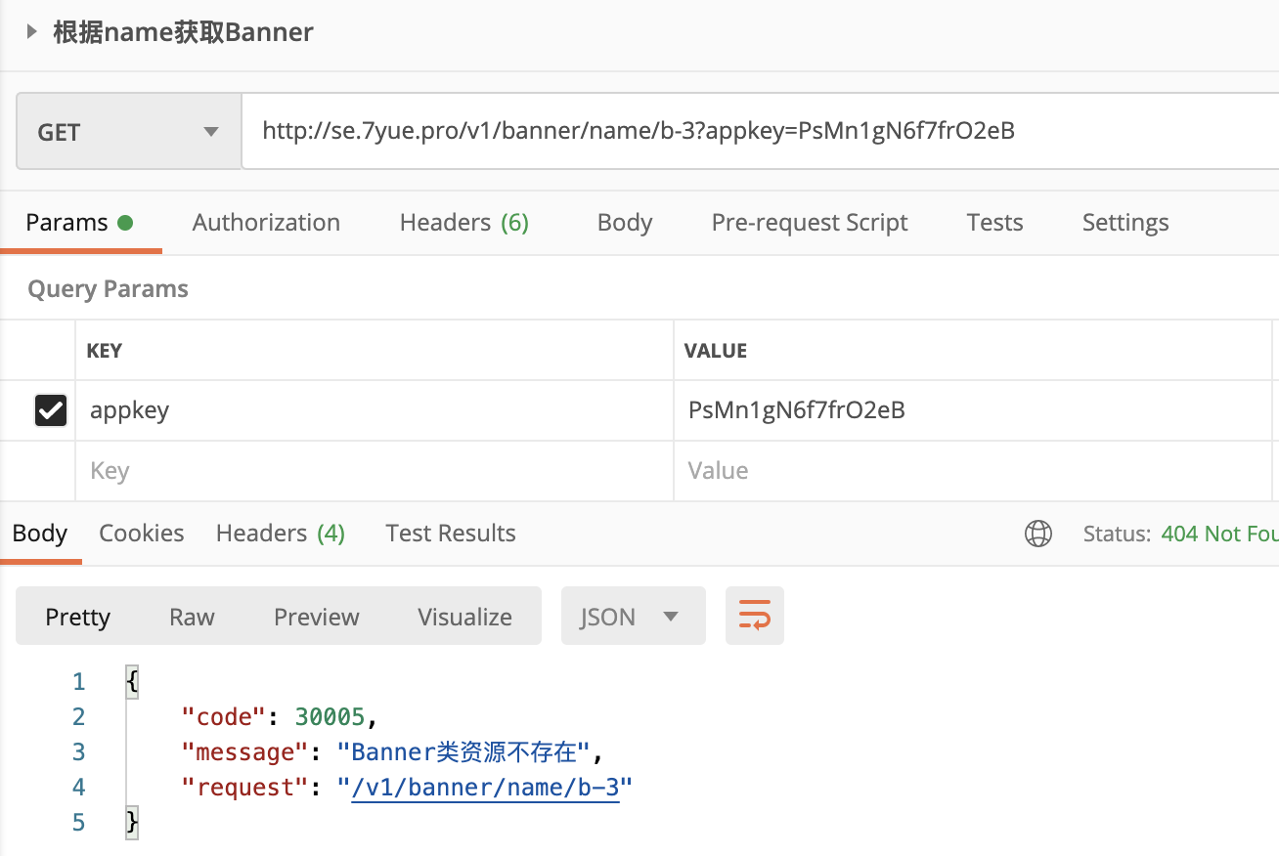Click the /v1/banner/name/b-3 link
Image resolution: width=1279 pixels, height=856 pixels.
click(486, 788)
